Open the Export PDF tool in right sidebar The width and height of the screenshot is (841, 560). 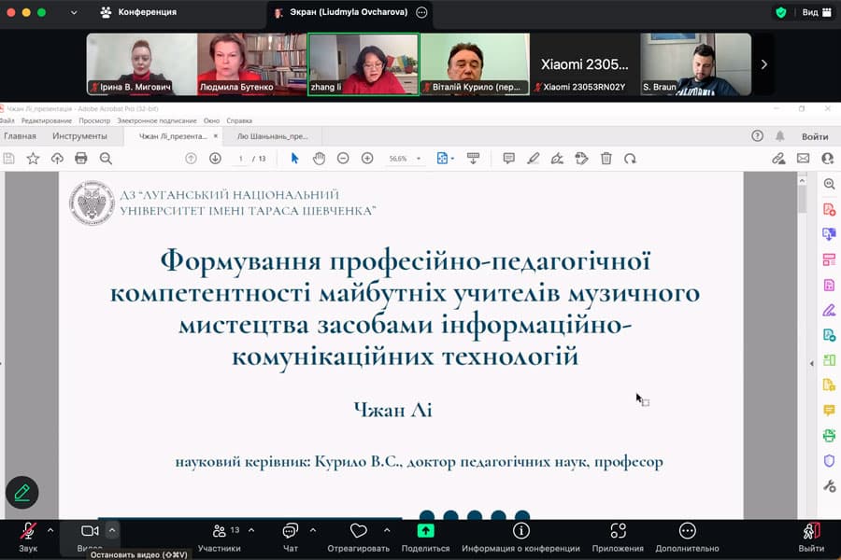point(828,234)
